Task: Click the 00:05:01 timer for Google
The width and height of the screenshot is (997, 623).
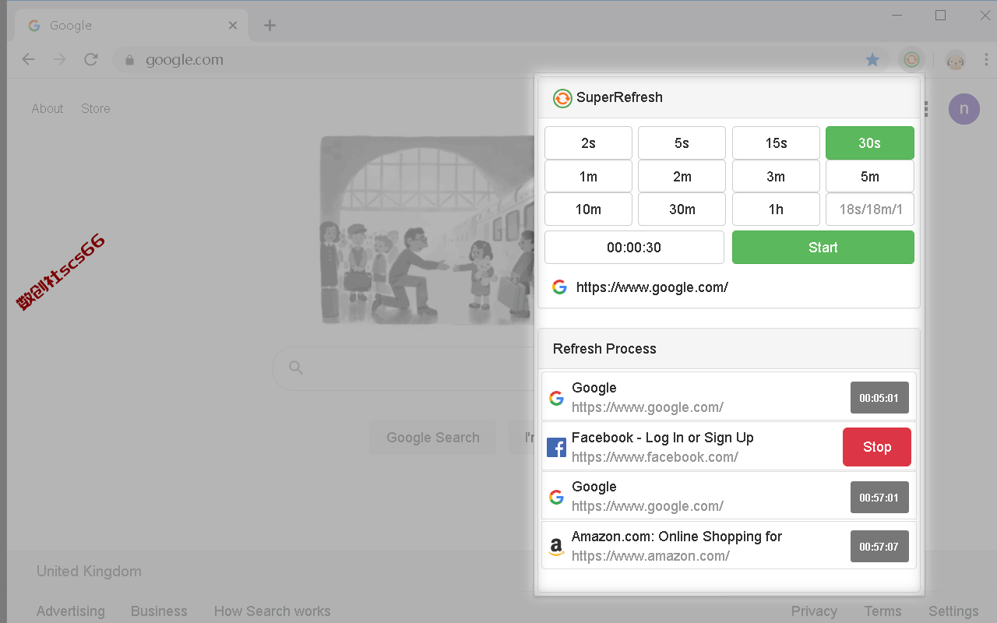Action: pos(879,398)
